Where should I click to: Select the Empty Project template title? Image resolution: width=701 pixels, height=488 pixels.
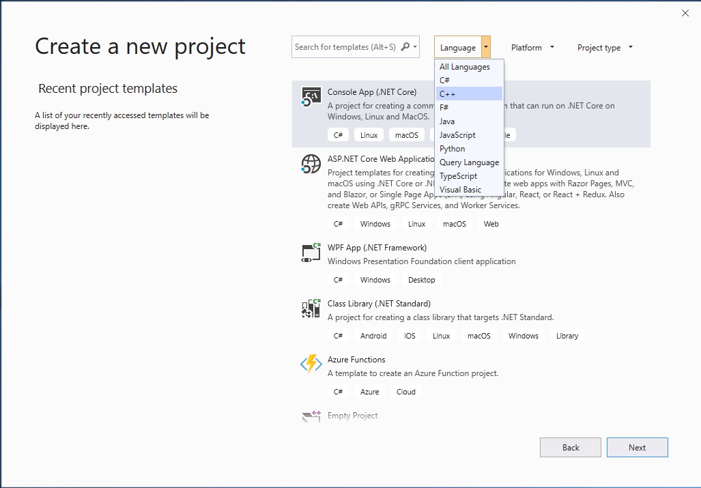click(352, 416)
